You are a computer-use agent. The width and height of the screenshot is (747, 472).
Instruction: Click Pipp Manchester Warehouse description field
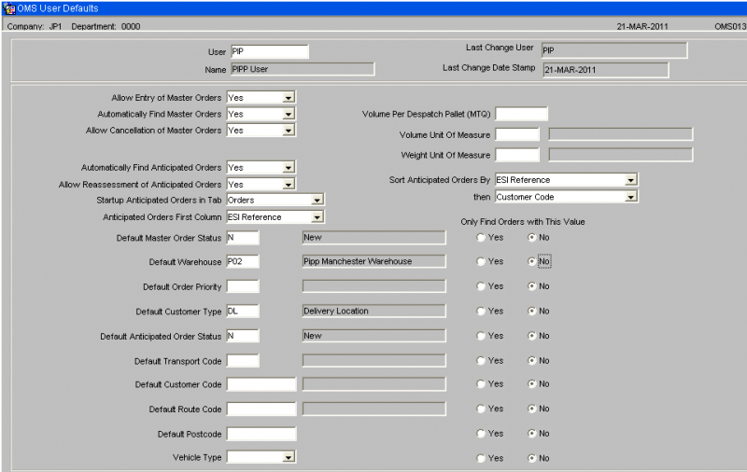tap(374, 261)
